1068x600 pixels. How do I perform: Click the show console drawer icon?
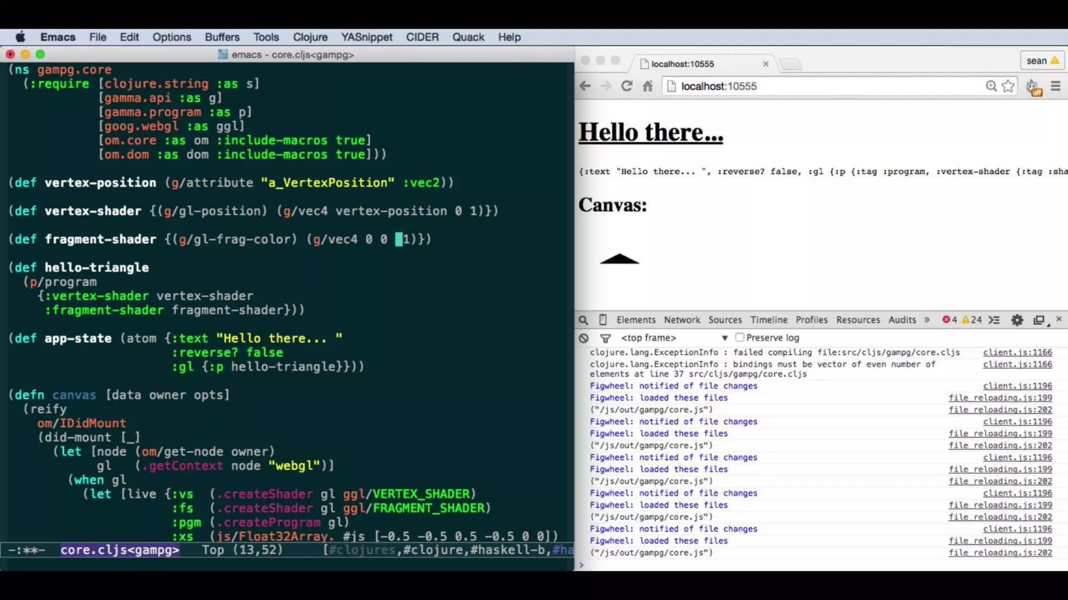994,320
